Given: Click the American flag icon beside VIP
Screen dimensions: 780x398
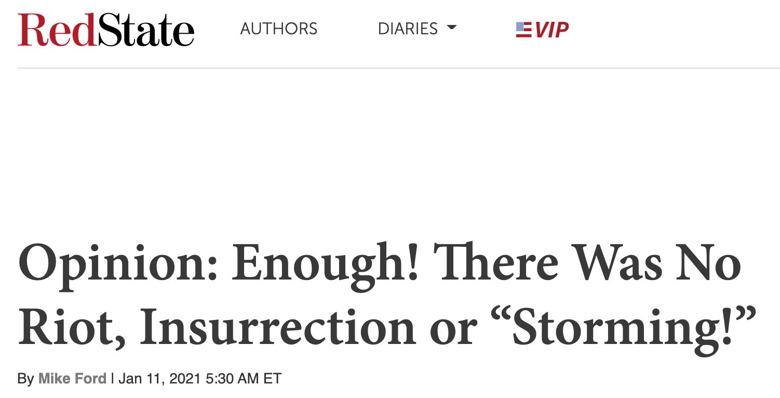Looking at the screenshot, I should coord(523,30).
